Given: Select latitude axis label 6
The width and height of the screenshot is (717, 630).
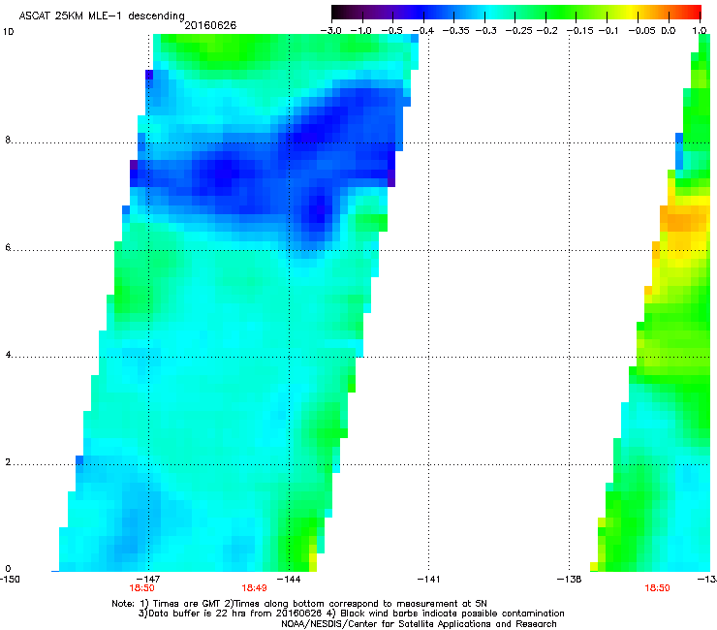Looking at the screenshot, I should [x=8, y=247].
